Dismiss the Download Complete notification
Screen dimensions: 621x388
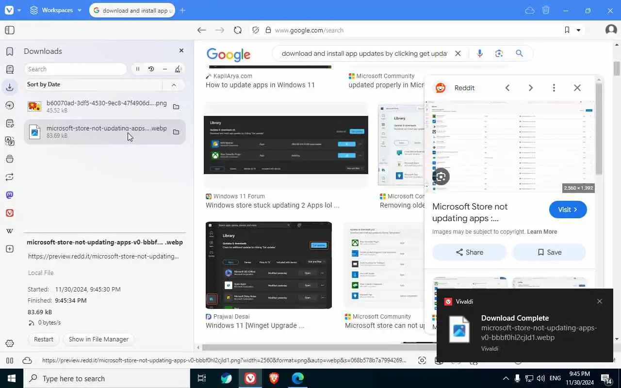pos(600,301)
